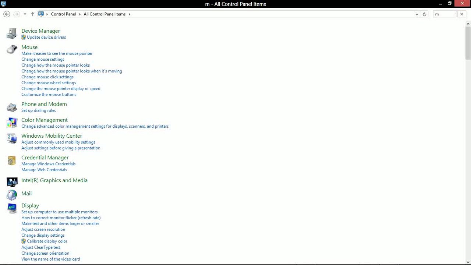Expand the chevron after All Control Panel Items
Screen dimensions: 471x265
(x=130, y=14)
